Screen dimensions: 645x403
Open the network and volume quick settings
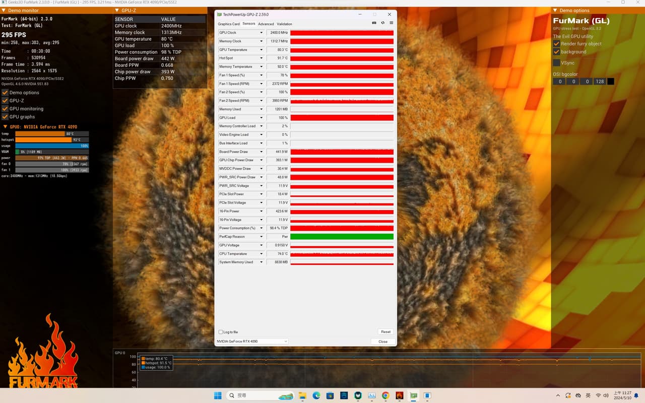tap(602, 395)
